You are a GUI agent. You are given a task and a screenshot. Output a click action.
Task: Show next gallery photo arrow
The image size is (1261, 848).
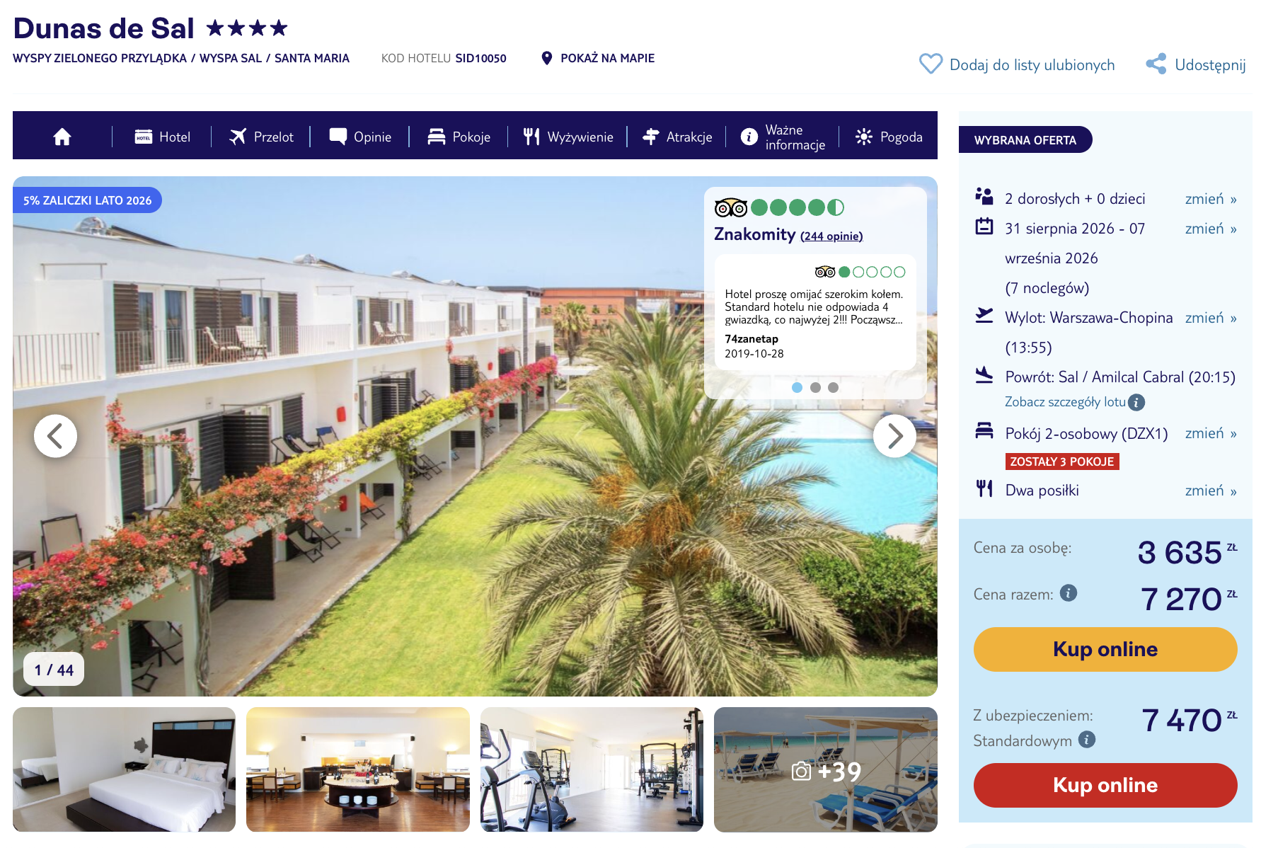point(894,436)
